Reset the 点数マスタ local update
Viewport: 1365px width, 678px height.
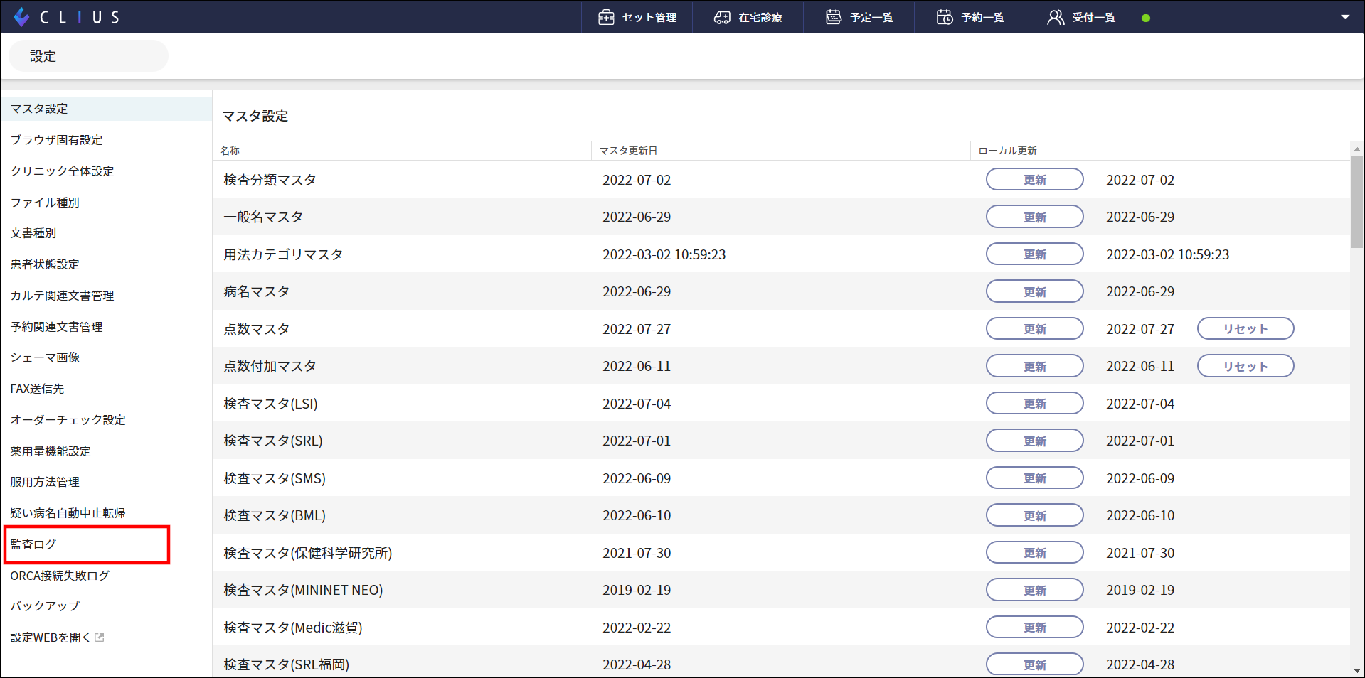1245,329
